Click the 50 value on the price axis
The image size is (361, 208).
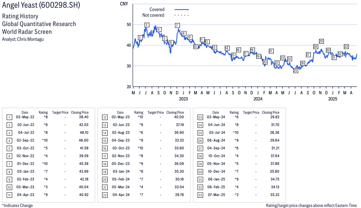129,25
